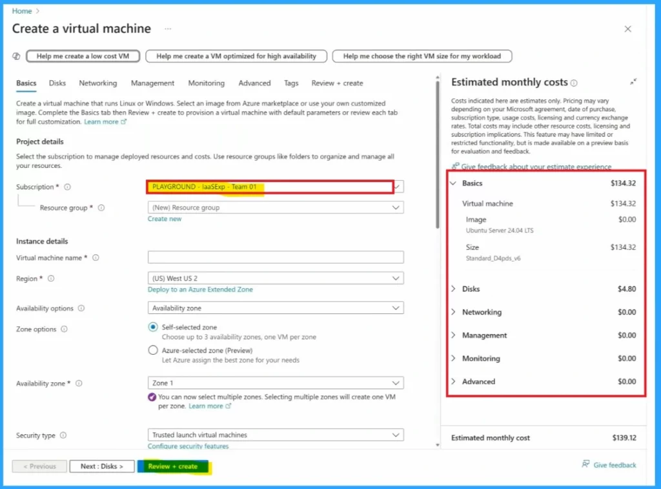Click Give feedback about your estimate experience
Image resolution: width=661 pixels, height=489 pixels.
536,167
